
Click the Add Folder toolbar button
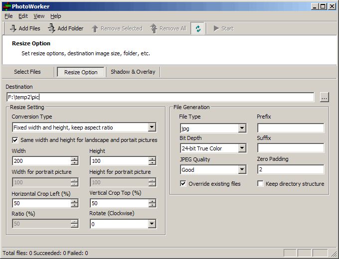(65, 28)
